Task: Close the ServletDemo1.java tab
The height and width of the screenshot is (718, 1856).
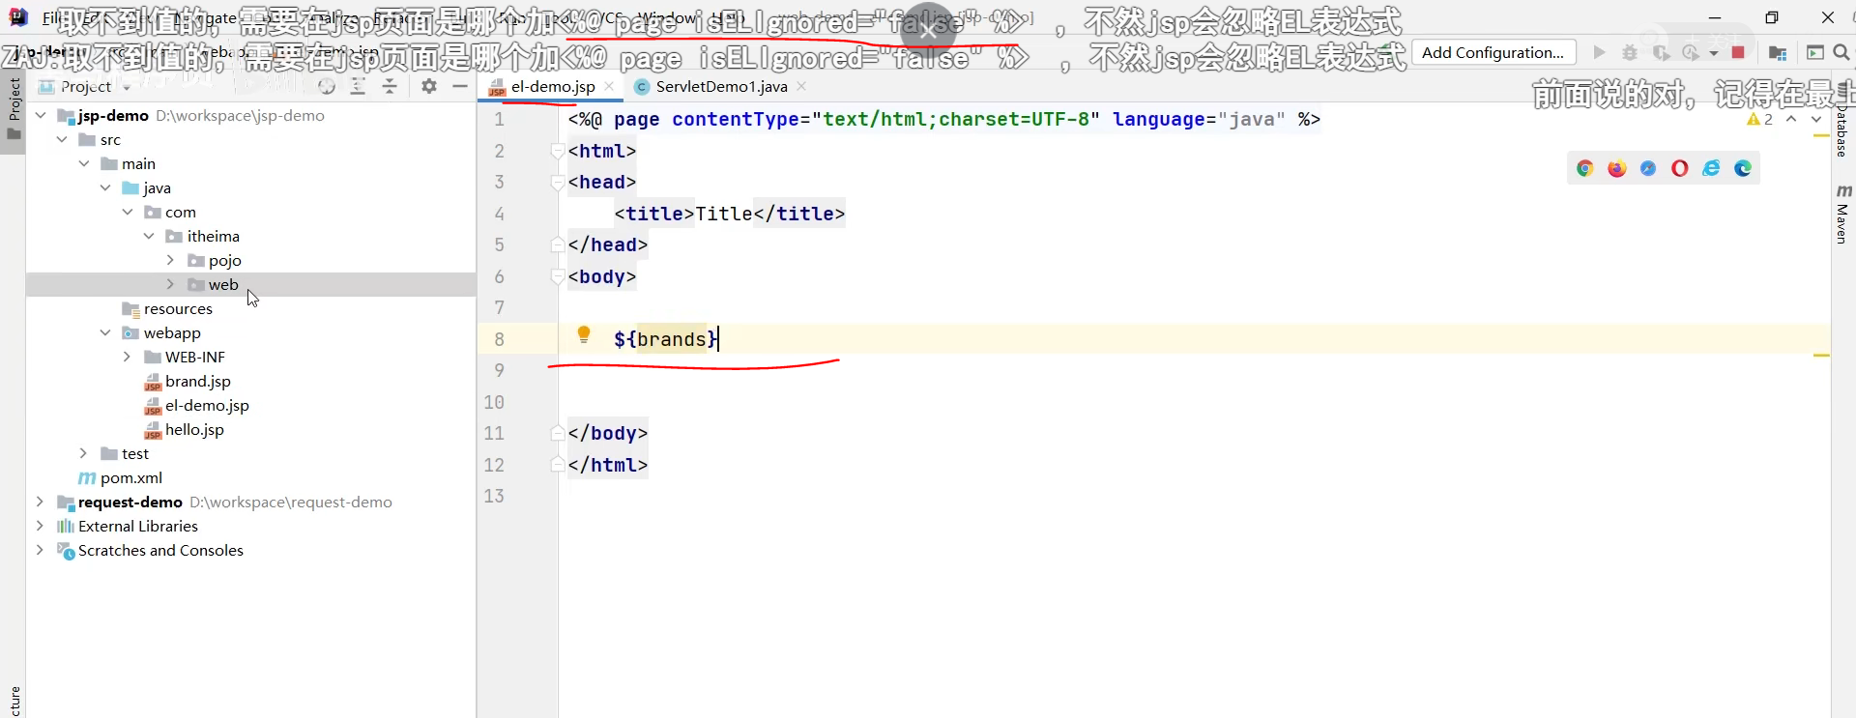Action: tap(801, 86)
